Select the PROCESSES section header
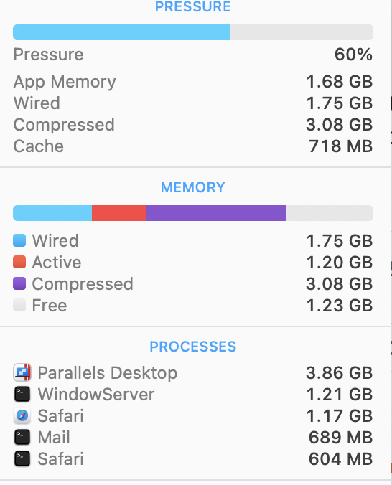The height and width of the screenshot is (485, 392). pyautogui.click(x=193, y=347)
